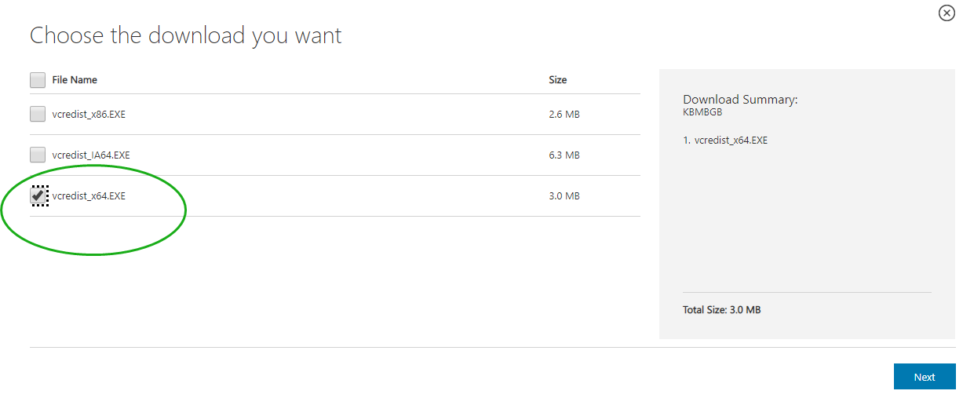Select the vcredist_x64.EXE file name in list
This screenshot has width=963, height=398.
[89, 196]
